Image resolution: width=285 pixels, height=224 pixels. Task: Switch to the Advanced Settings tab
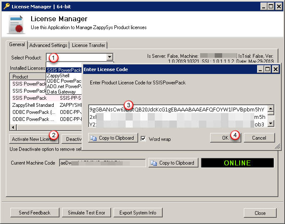click(48, 45)
